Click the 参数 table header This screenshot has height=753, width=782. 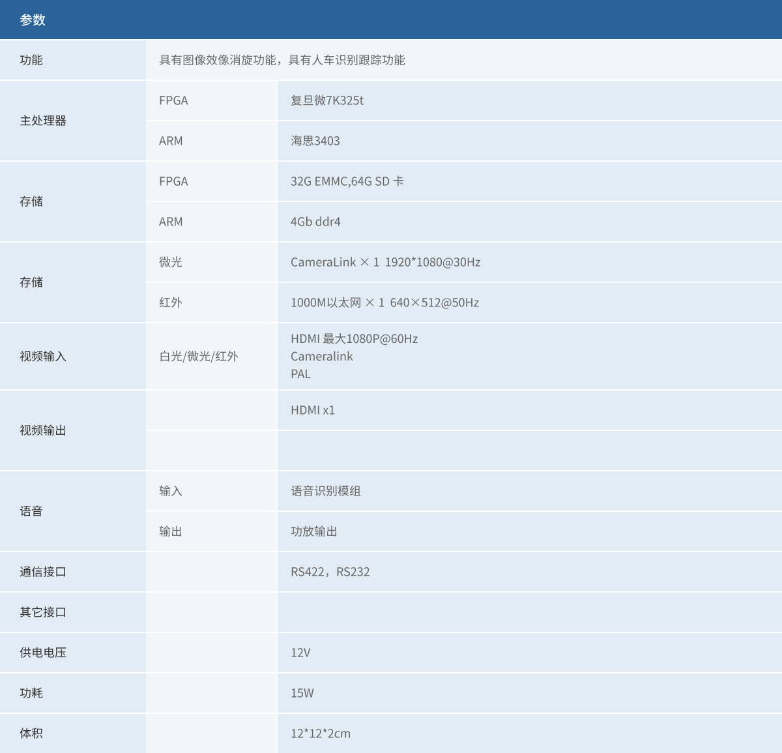pos(33,20)
